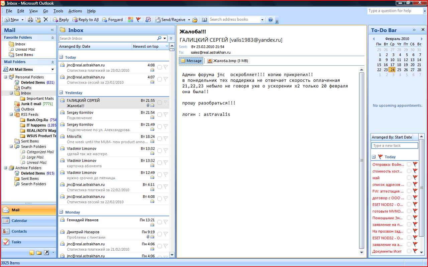The width and height of the screenshot is (428, 267).
Task: Click the Search Inbox field
Action: pos(108,38)
